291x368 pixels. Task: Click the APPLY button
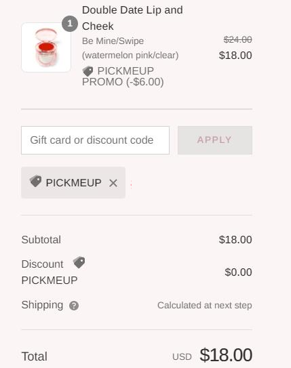point(215,140)
